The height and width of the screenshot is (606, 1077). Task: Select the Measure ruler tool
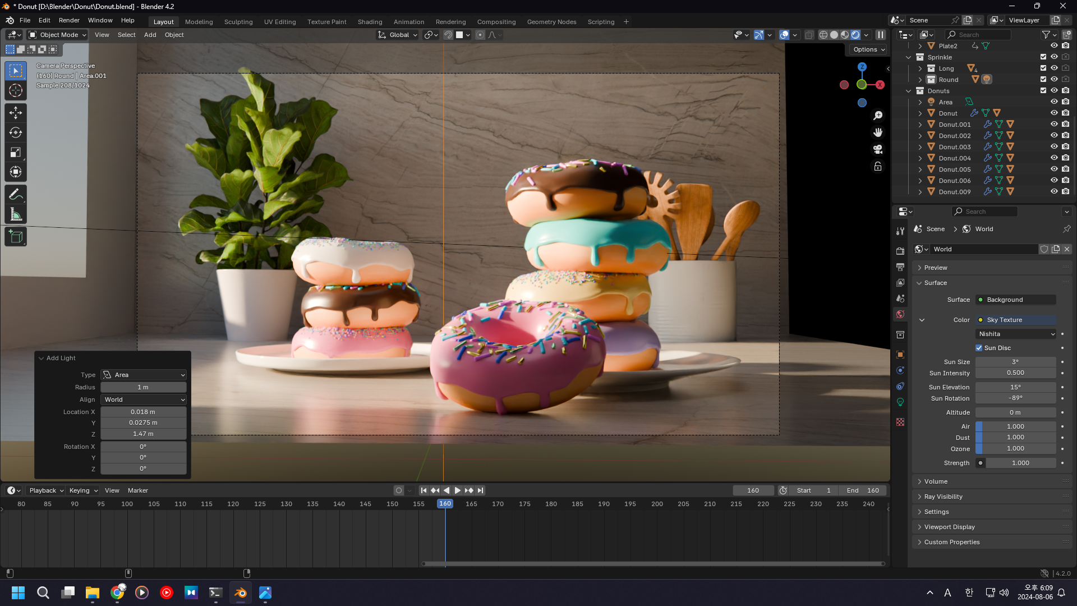click(x=16, y=215)
